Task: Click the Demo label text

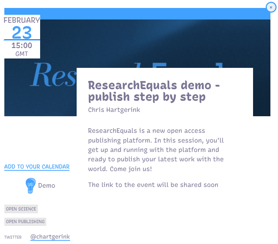Action: 47,186
